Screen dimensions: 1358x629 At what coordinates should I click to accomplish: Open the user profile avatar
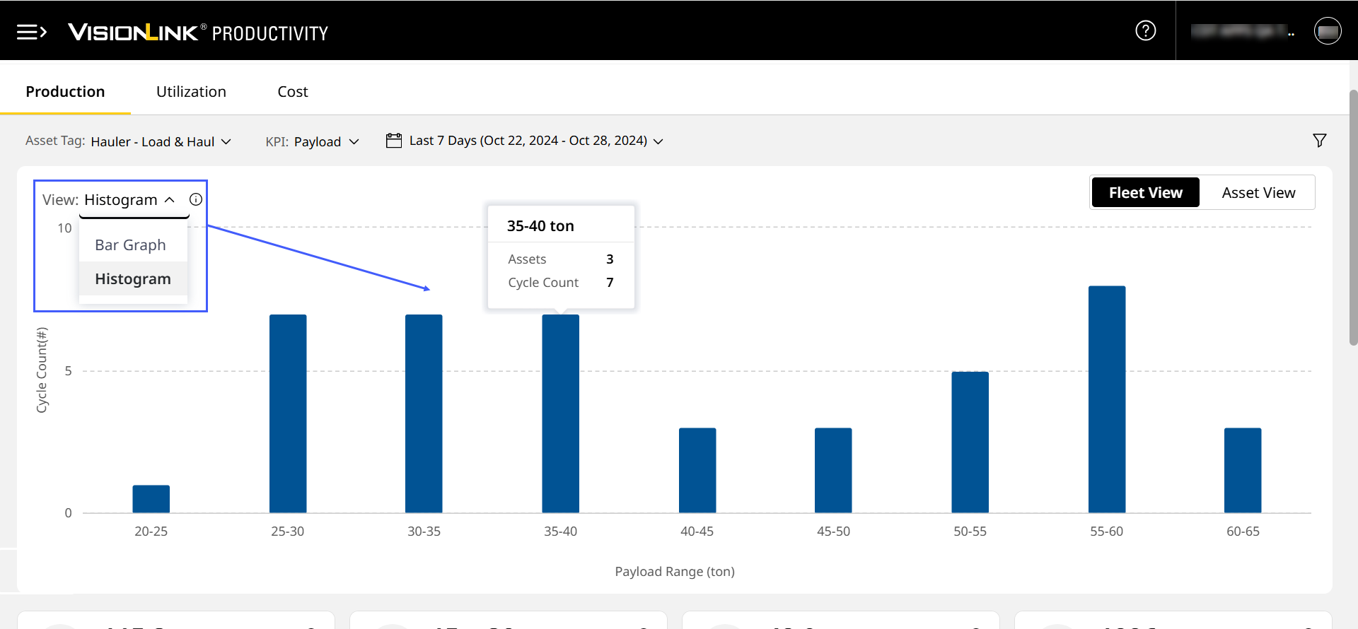pyautogui.click(x=1327, y=31)
